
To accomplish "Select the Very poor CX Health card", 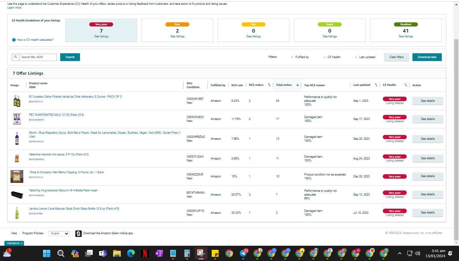I will (x=101, y=30).
